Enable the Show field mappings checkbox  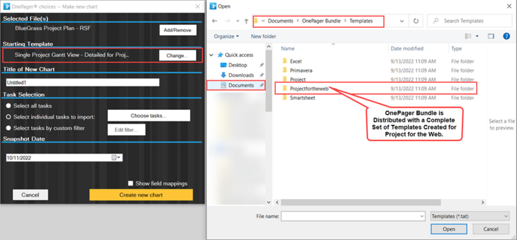click(131, 184)
